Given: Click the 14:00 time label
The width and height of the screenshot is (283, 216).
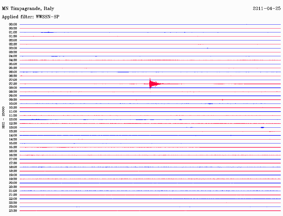Looking at the screenshot, I should (13, 135).
